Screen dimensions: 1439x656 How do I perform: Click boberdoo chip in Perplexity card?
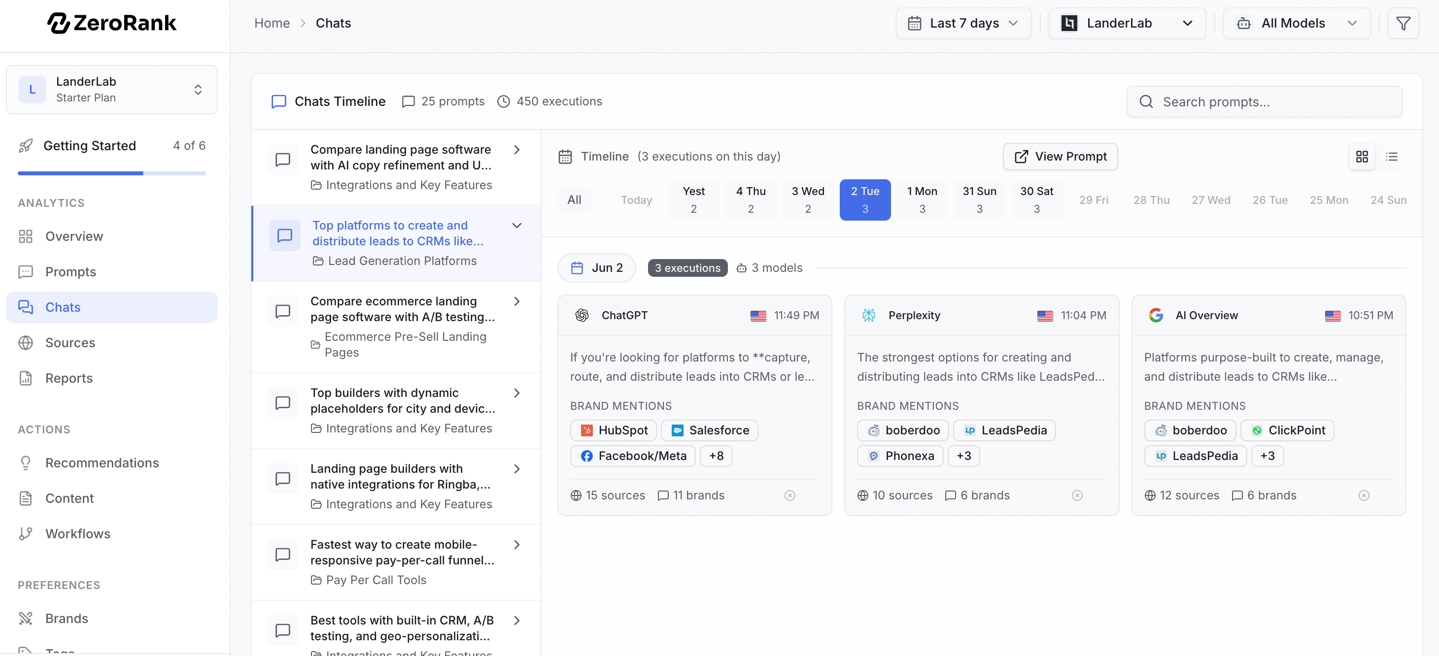point(903,430)
